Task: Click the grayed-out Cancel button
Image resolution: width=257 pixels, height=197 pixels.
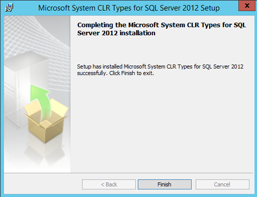Action: tap(222, 184)
